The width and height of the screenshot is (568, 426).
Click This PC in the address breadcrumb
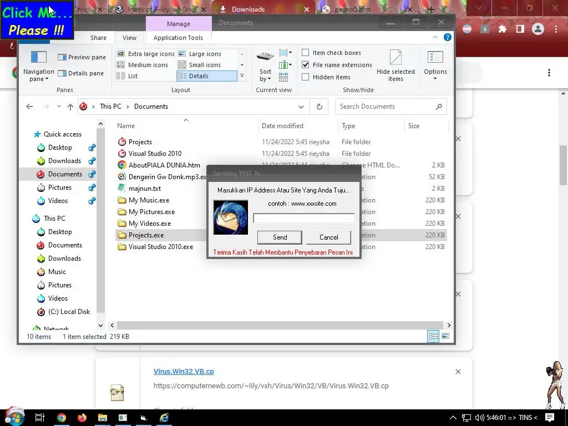(x=110, y=106)
